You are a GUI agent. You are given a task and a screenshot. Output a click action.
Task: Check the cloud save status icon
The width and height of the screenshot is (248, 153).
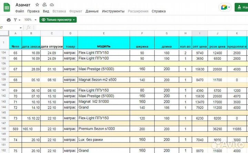pyautogui.click(x=52, y=5)
